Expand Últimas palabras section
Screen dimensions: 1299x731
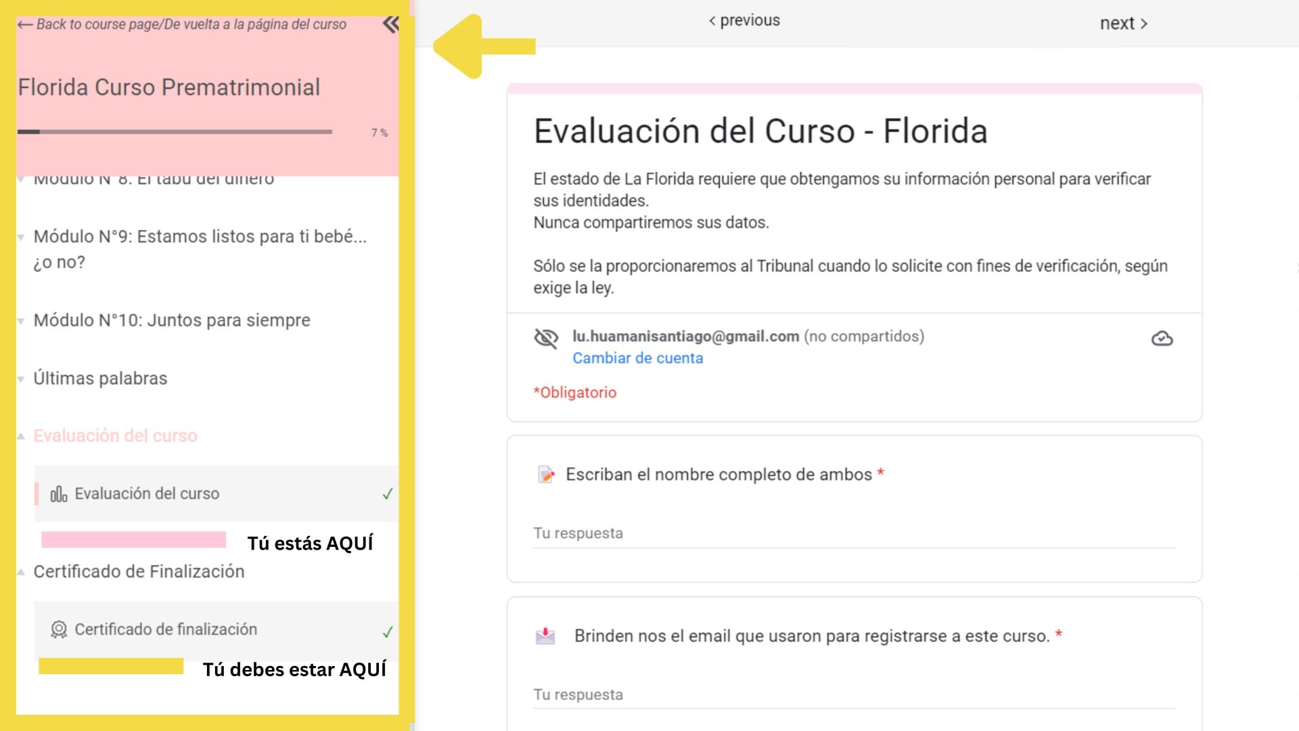click(x=100, y=378)
